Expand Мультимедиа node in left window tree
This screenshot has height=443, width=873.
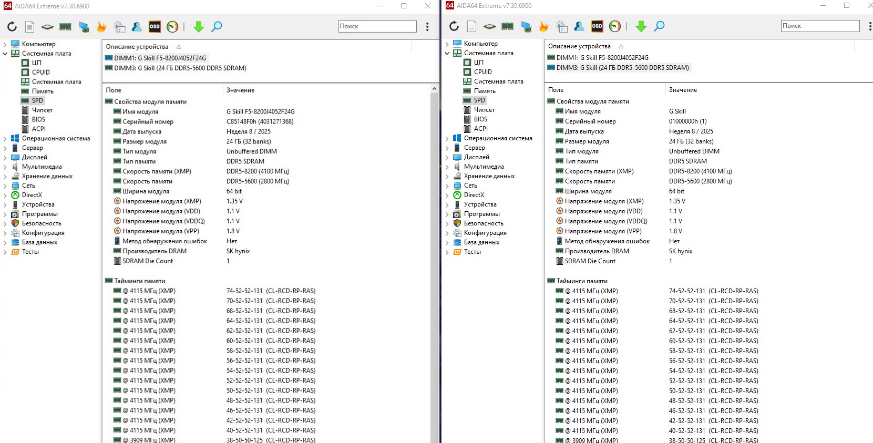5,167
